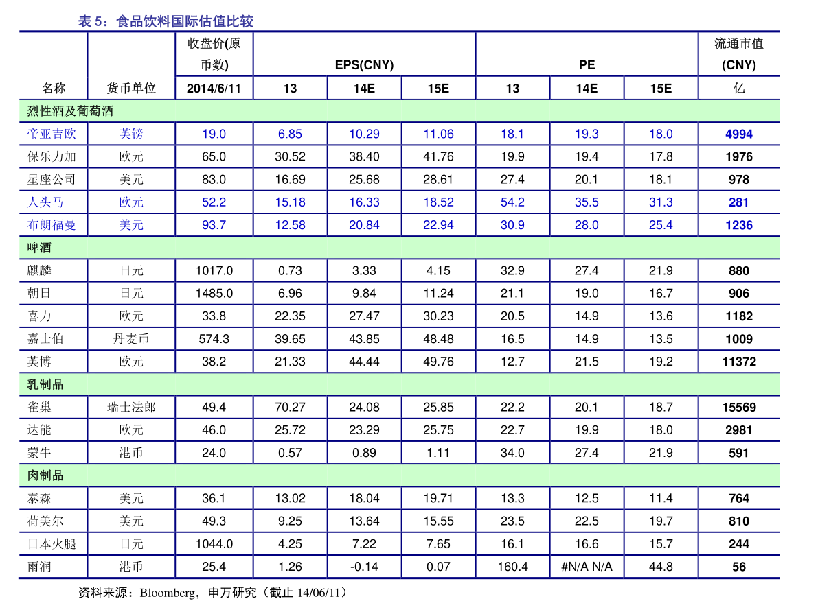This screenshot has height=612, width=818.
Task: Click the 乳制品 section row
Action: click(400, 384)
